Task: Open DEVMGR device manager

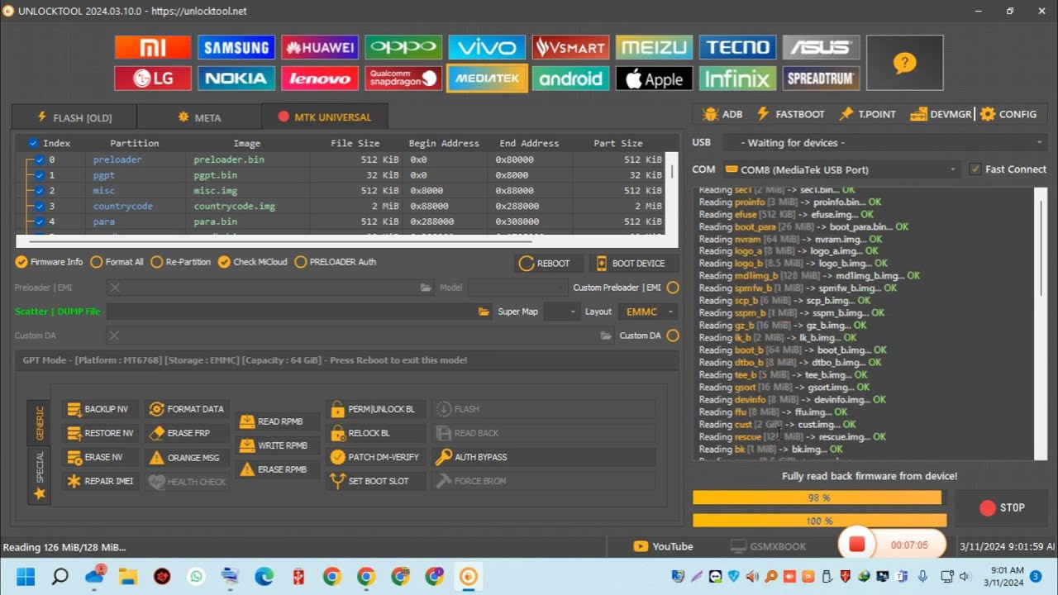Action: [x=941, y=114]
